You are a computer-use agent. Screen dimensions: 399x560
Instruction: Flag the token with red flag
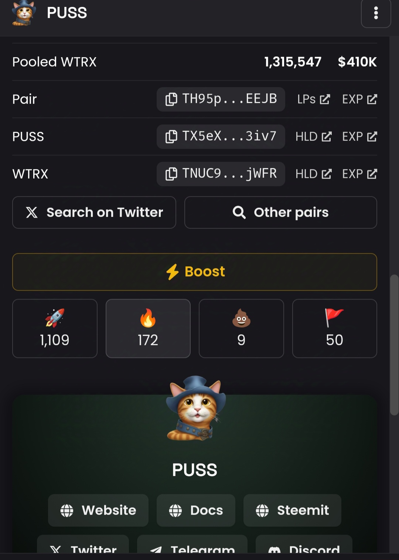click(x=335, y=328)
